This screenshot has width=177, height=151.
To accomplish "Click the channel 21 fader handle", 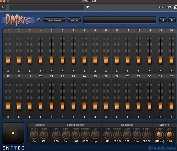I will pos(51,106).
